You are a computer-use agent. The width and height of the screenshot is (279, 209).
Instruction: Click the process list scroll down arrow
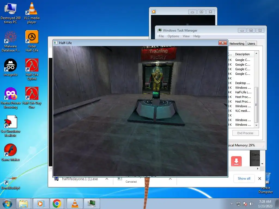pyautogui.click(x=256, y=125)
